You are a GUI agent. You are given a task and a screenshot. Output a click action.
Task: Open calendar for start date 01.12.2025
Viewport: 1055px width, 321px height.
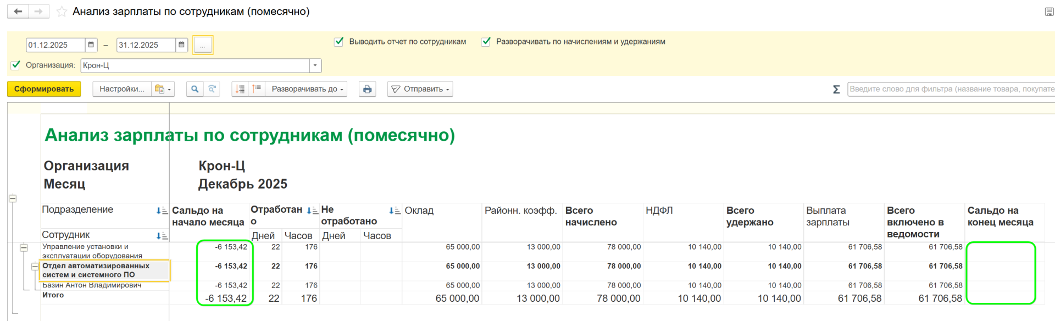(91, 45)
